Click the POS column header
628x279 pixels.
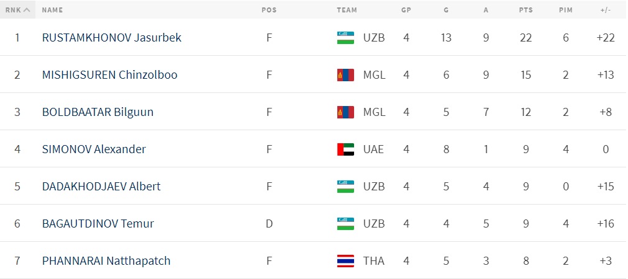(x=269, y=10)
